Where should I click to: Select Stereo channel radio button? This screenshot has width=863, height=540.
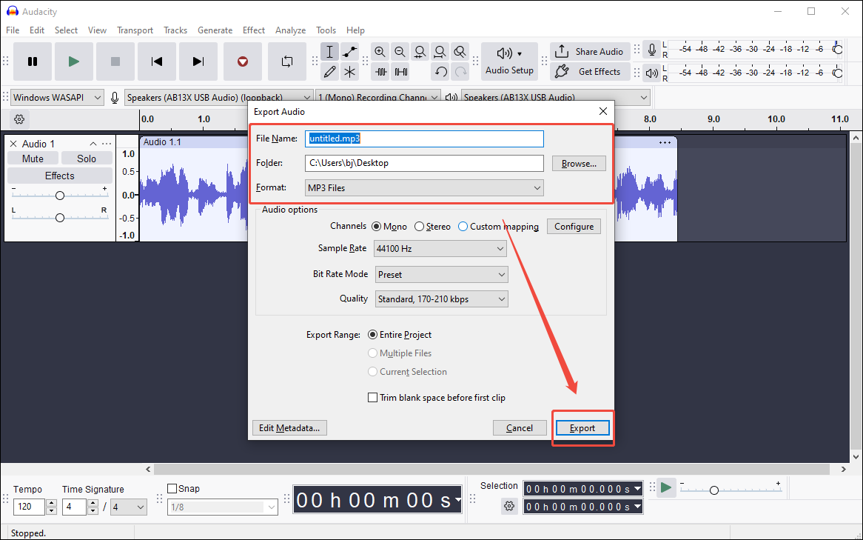point(420,227)
